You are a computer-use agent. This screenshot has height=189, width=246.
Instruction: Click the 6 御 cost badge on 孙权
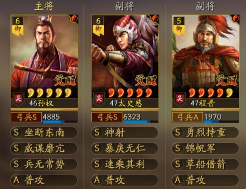[18, 26]
